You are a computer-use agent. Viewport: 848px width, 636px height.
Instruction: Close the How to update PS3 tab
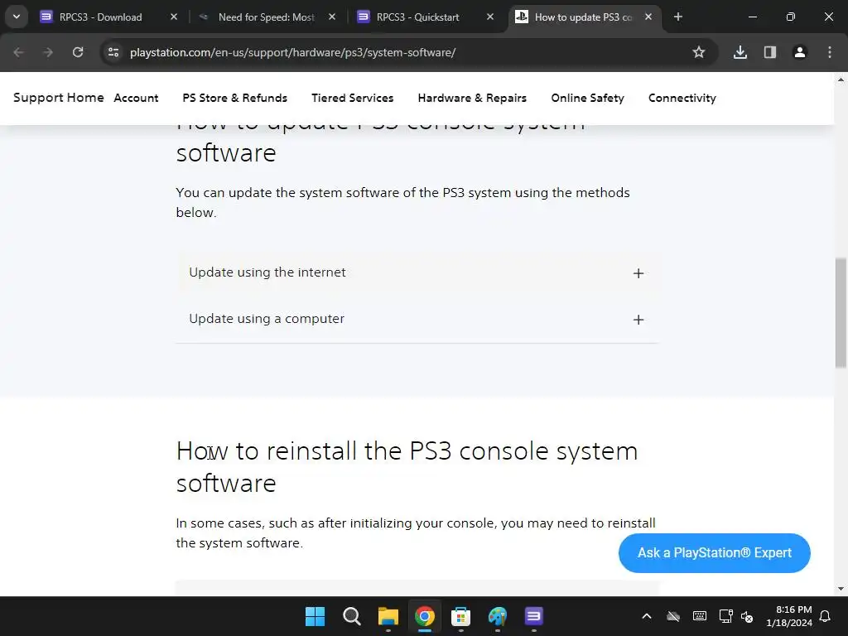click(648, 17)
